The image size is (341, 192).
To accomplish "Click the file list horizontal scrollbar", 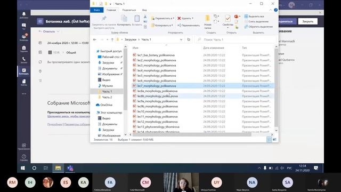I will point(191,134).
